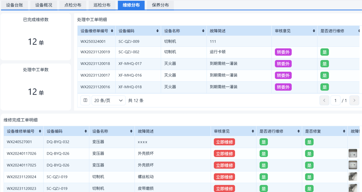
Task: Switch to the 点检分布 tab
Action: tap(72, 5)
